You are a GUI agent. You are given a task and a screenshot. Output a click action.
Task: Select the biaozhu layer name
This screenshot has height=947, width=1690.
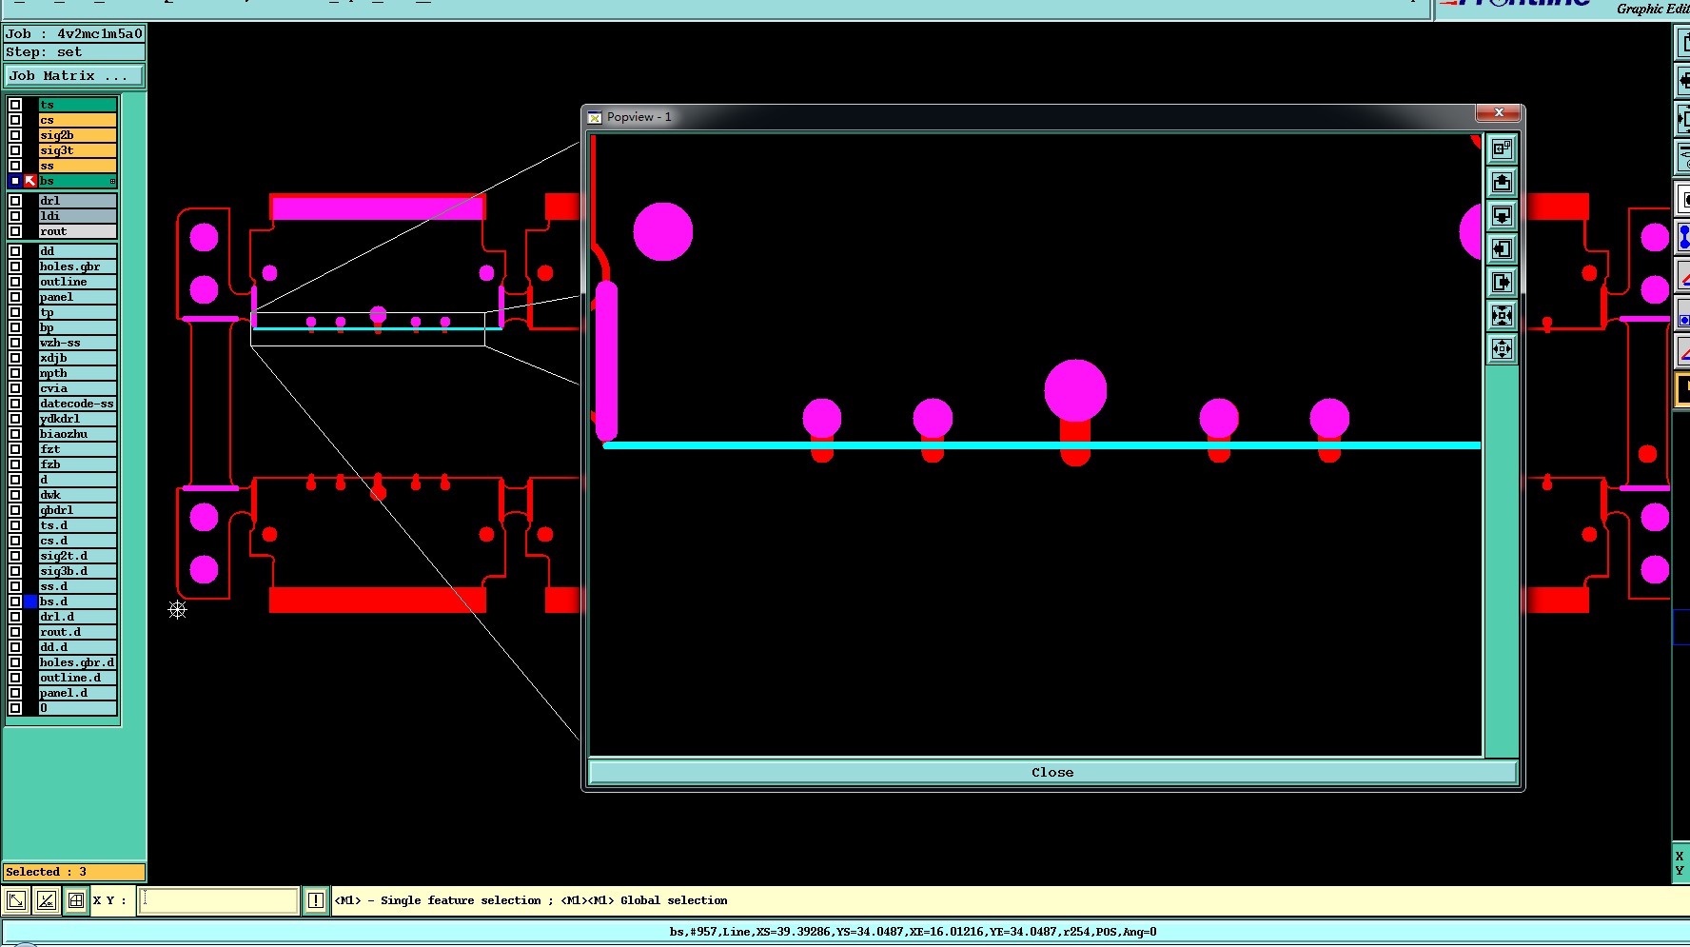[x=77, y=434]
